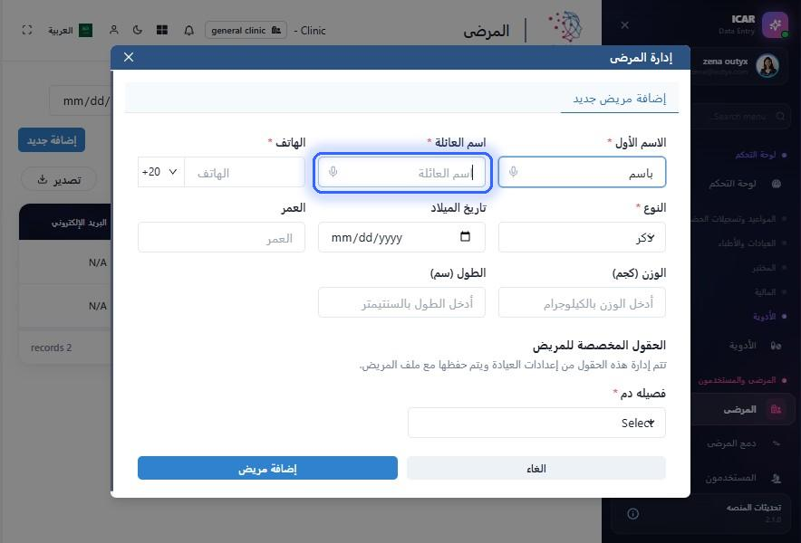The width and height of the screenshot is (801, 543).
Task: Open the general clinic selector
Action: pos(246,30)
